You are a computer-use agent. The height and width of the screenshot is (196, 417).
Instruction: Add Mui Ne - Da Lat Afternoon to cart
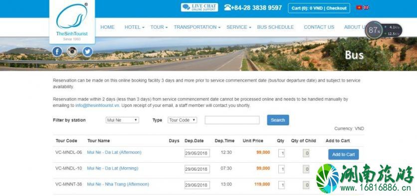(343, 154)
